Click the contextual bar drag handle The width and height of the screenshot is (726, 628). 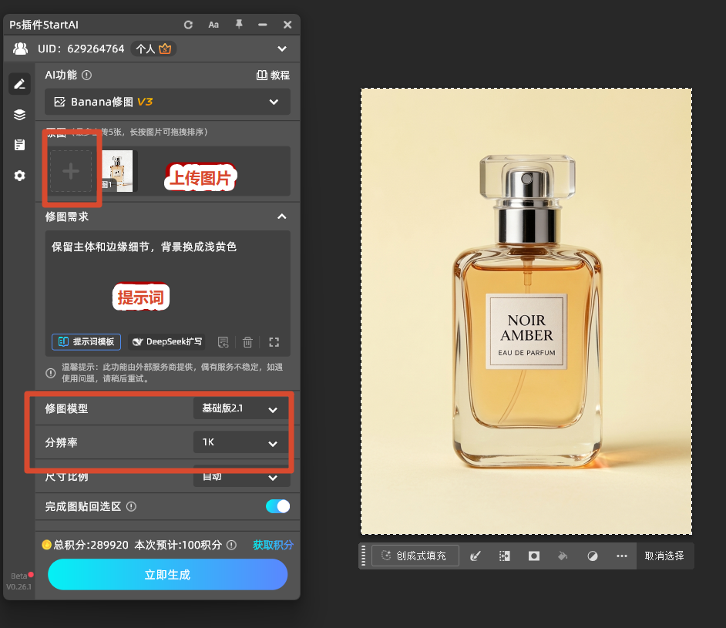363,556
